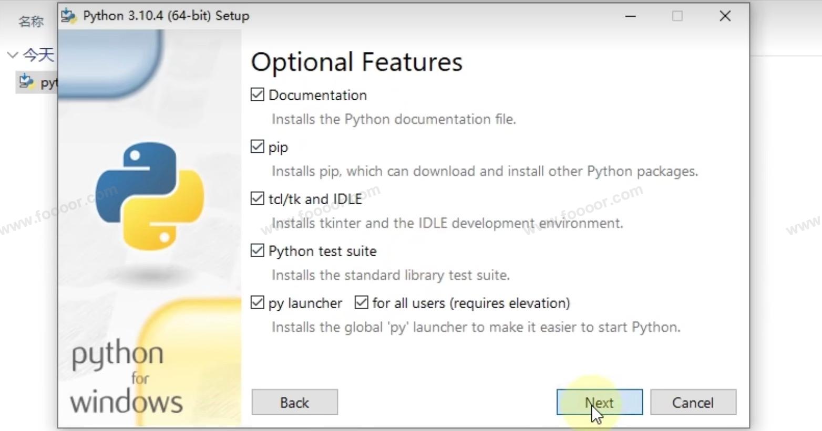
Task: Click the blue and yellow Python logo
Action: [149, 196]
